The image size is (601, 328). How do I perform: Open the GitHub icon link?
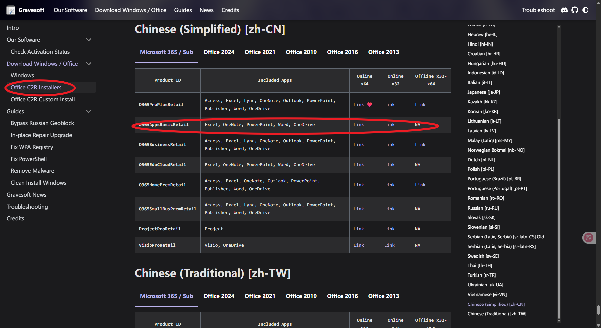point(575,10)
